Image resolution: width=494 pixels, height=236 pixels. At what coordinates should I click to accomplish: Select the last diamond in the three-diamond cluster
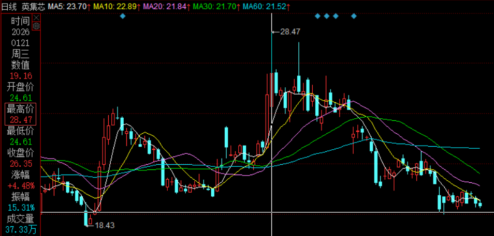[336, 16]
